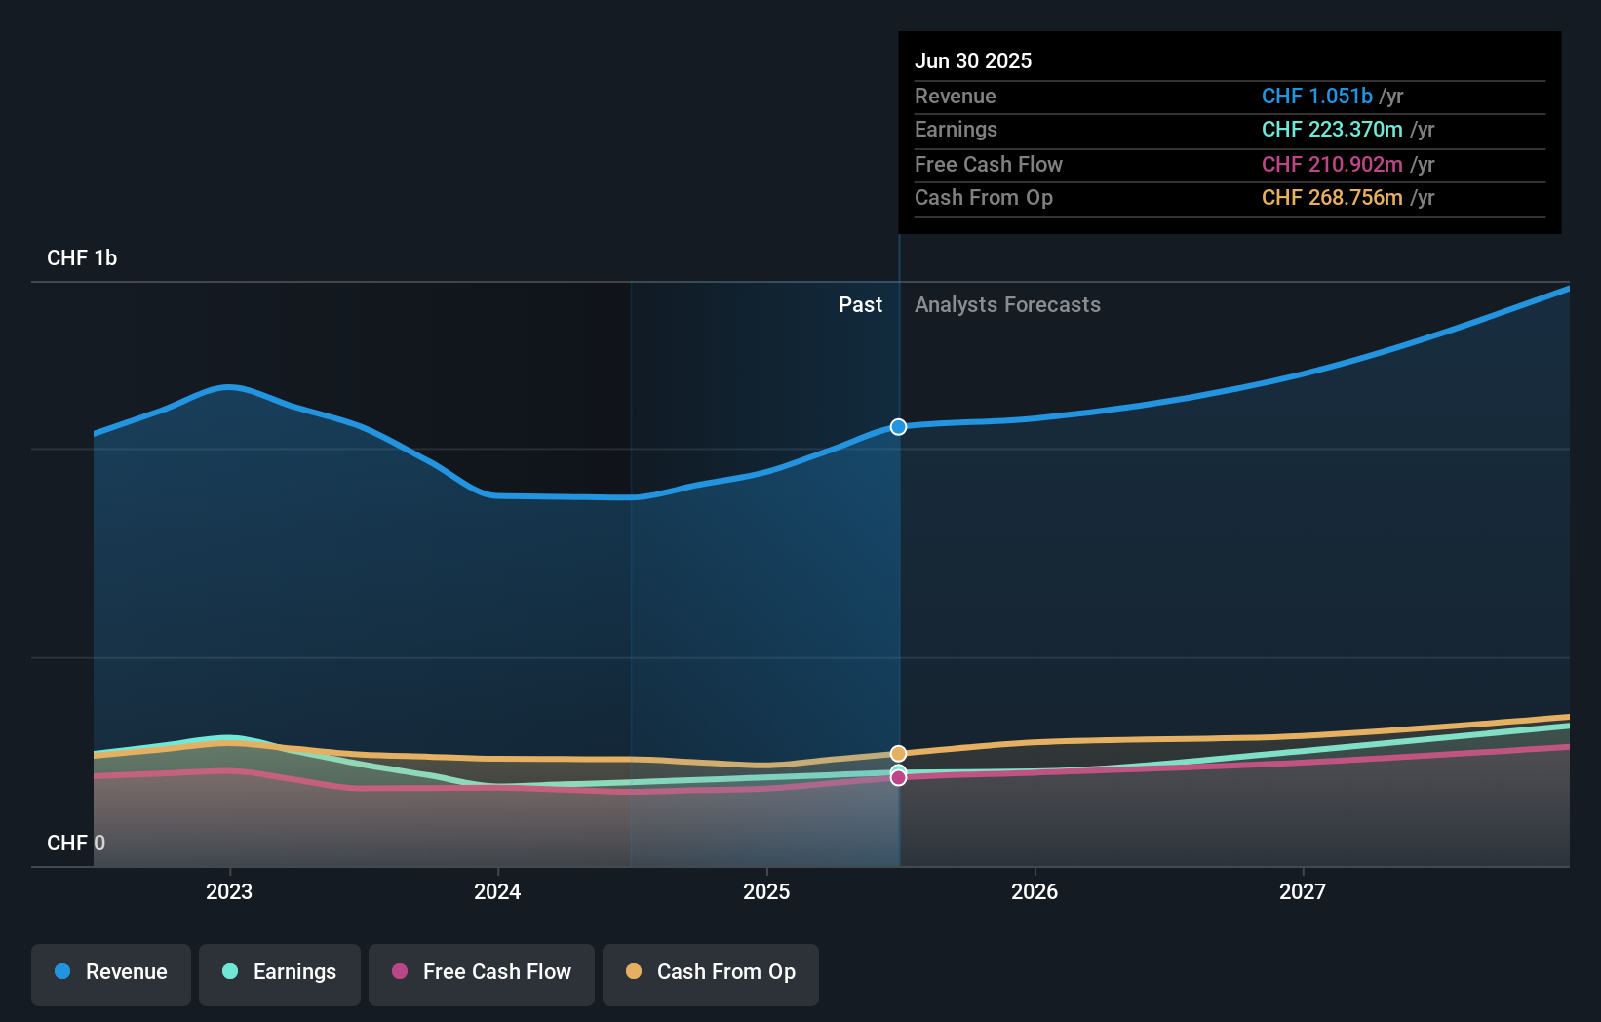Toggle the Free Cash Flow series visibility
This screenshot has height=1022, width=1601.
tap(481, 974)
